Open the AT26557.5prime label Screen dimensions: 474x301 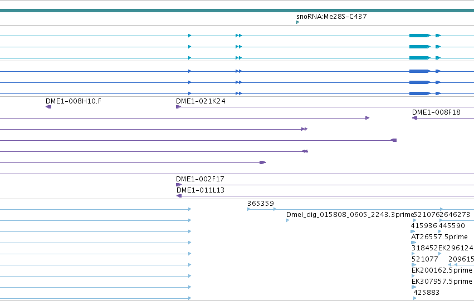pos(439,237)
